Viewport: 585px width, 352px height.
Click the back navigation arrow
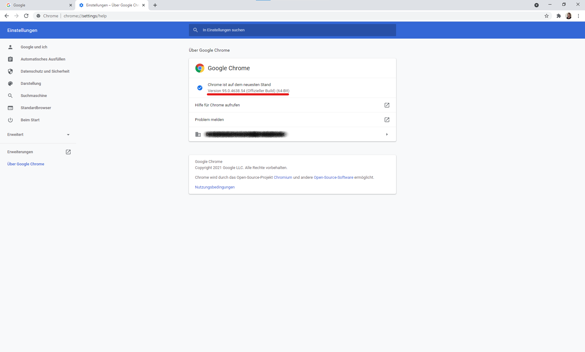point(7,16)
